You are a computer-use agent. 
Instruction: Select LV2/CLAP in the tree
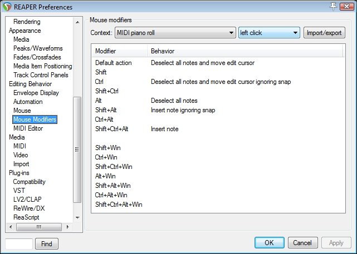[27, 199]
